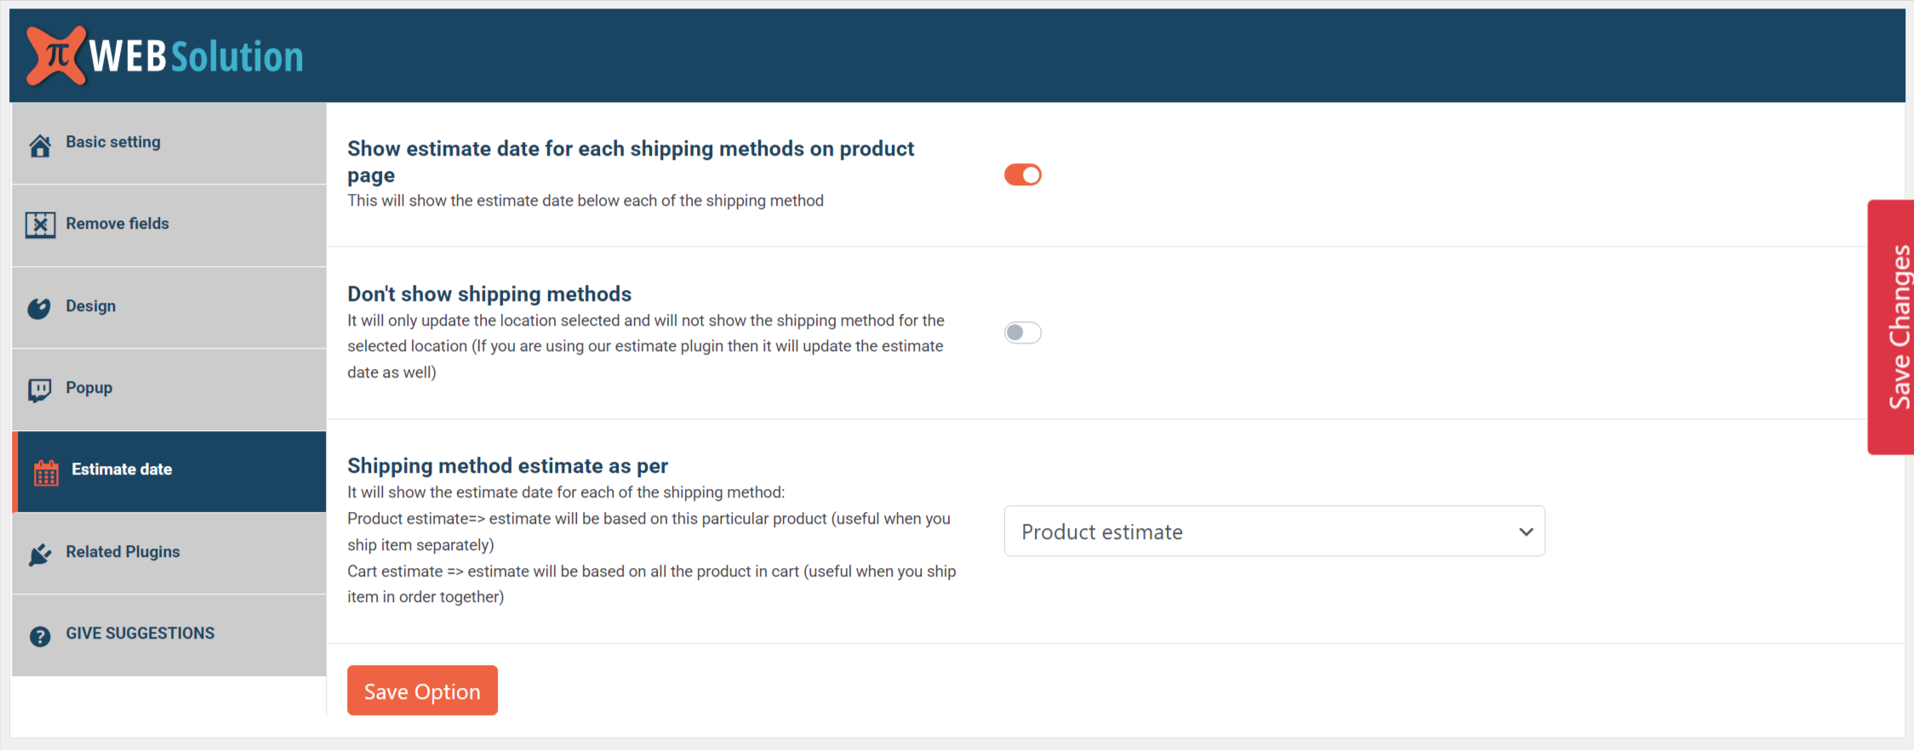Viewport: 1914px width, 750px height.
Task: Disable show estimate date on product page toggle
Action: (x=1022, y=174)
